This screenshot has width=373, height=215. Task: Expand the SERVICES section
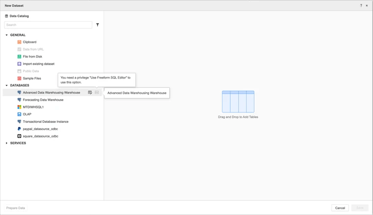tap(7, 143)
